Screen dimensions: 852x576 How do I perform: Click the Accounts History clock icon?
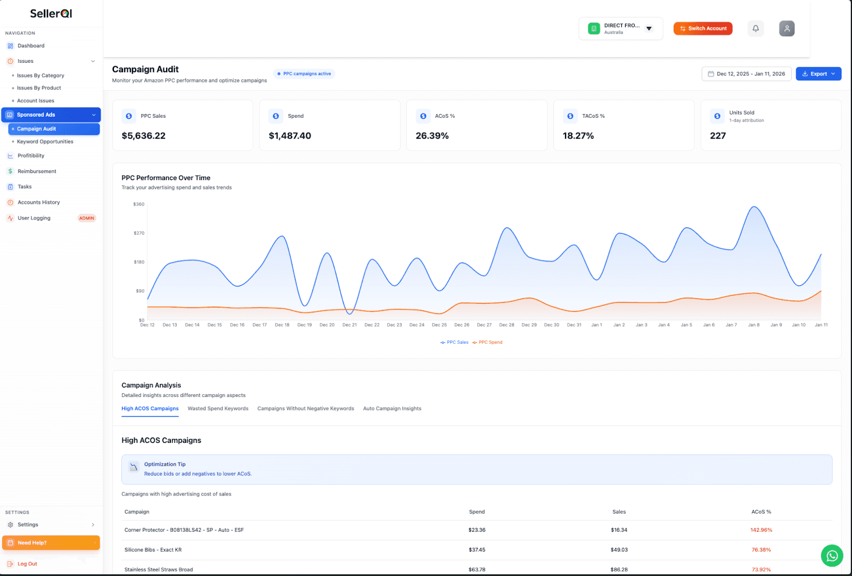click(x=10, y=202)
